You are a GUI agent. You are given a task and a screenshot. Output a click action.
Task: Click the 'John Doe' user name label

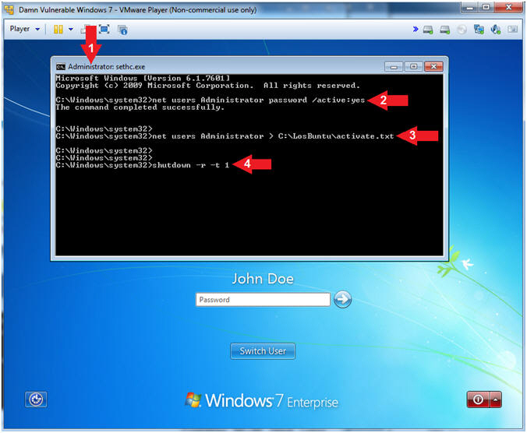263,279
